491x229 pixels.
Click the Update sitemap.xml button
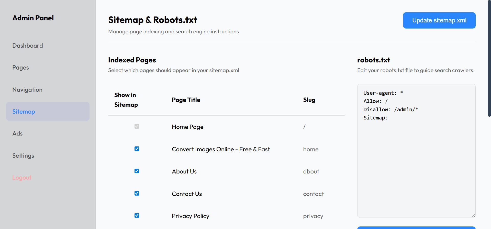click(439, 20)
